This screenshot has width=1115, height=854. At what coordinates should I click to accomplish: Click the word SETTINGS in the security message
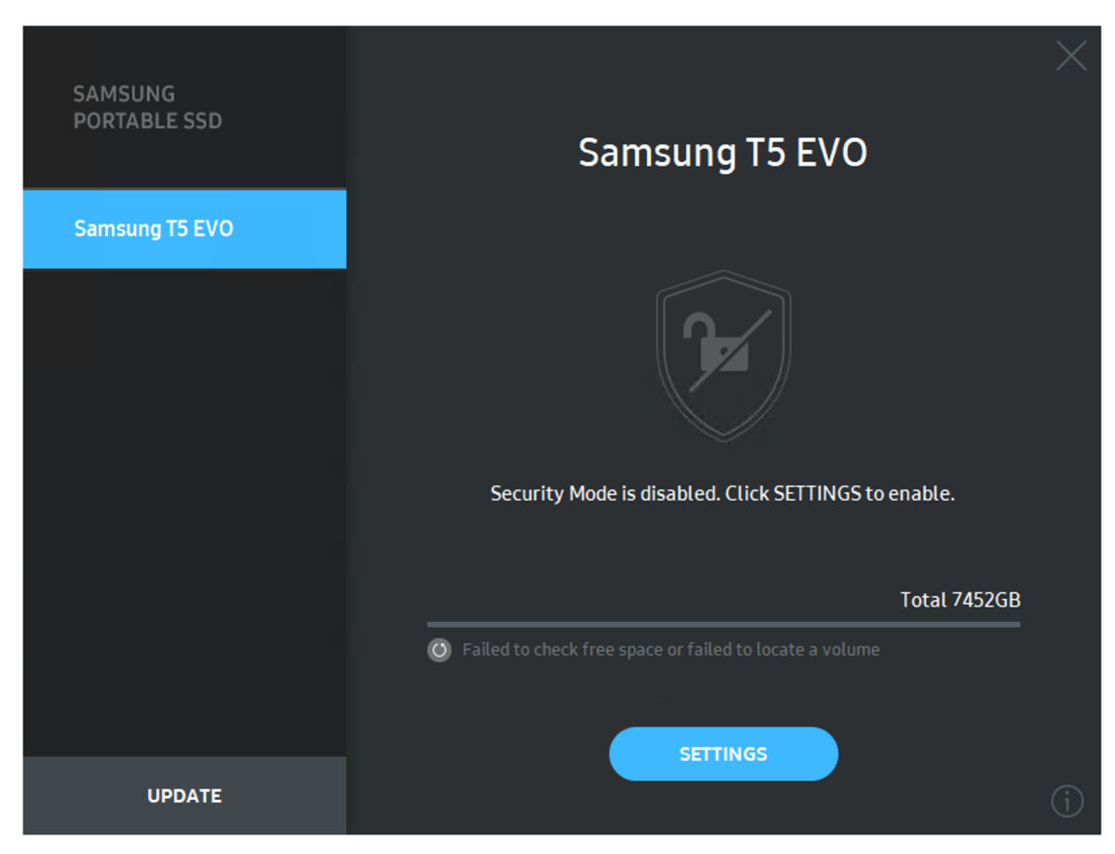click(x=817, y=493)
